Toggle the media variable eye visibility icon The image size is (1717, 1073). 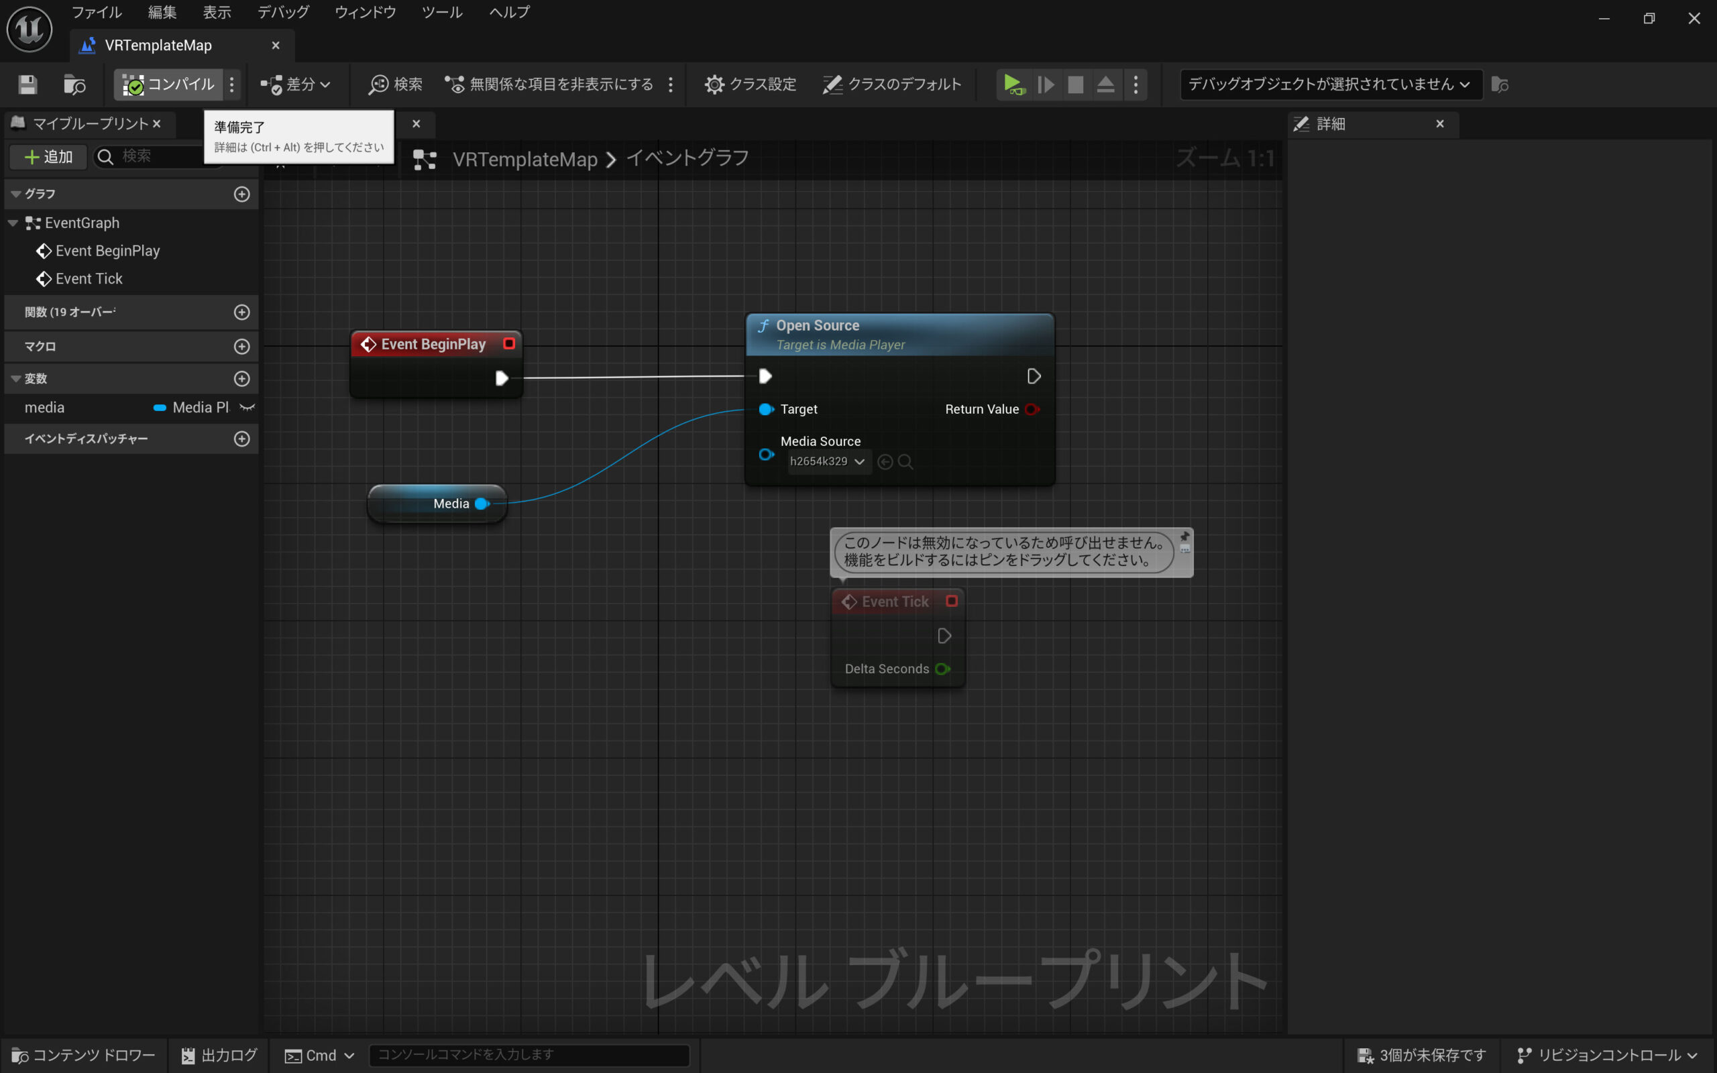coord(247,407)
